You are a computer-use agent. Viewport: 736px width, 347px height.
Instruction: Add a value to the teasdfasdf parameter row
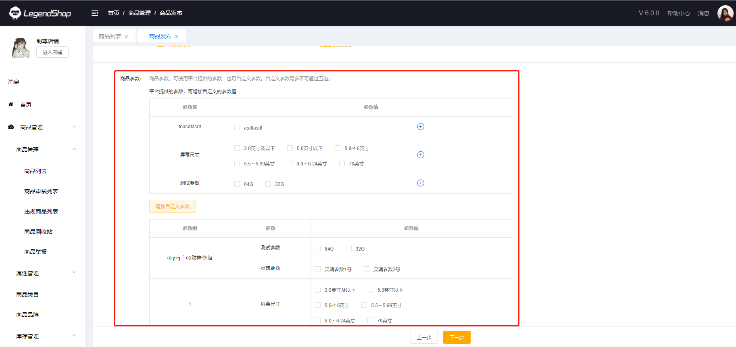tap(420, 127)
